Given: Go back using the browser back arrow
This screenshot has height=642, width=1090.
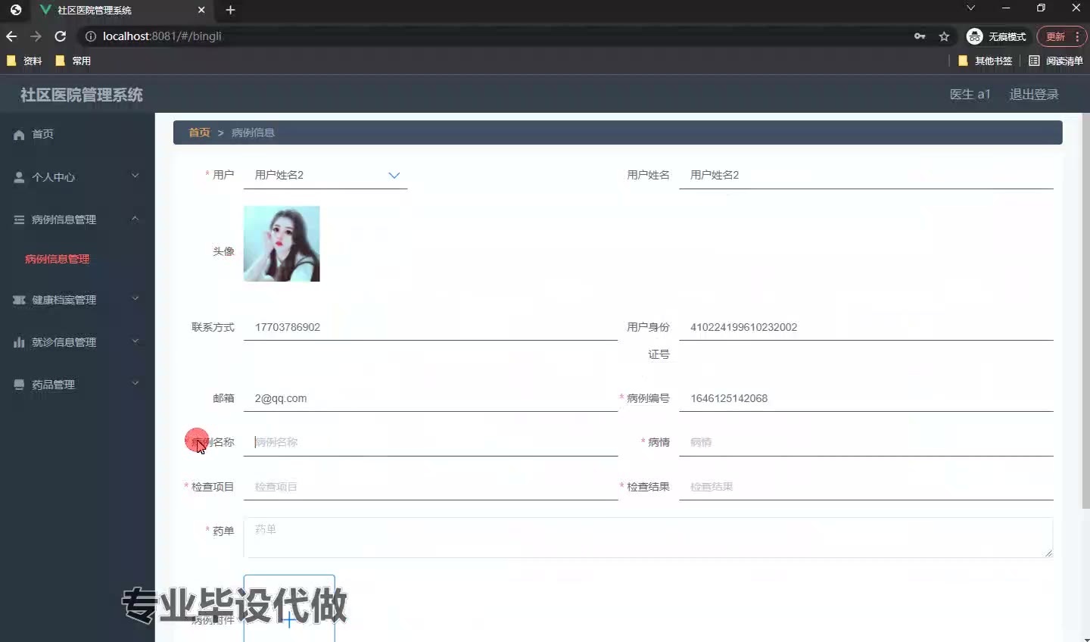Looking at the screenshot, I should (11, 36).
